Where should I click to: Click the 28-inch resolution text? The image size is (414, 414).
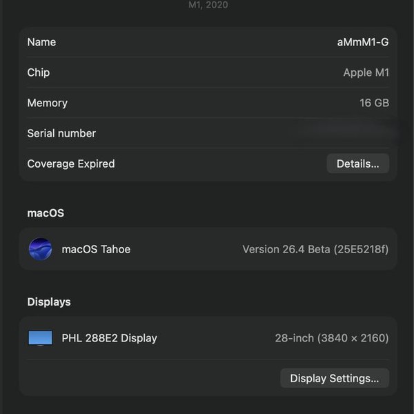click(331, 338)
